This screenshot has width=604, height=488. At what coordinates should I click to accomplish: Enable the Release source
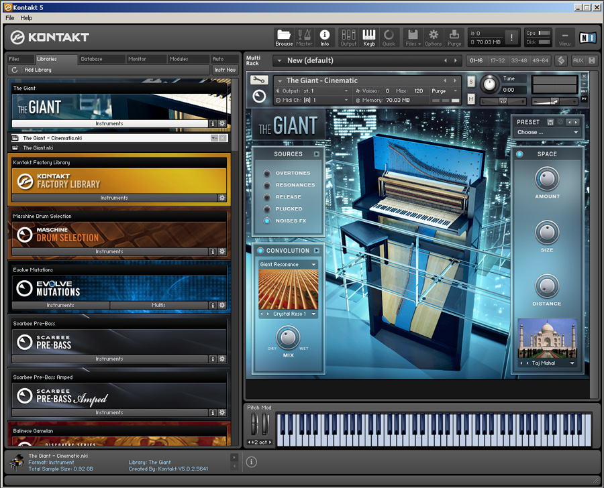266,197
